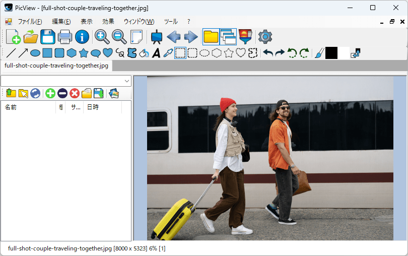Select the eyedropper color picker tool
The width and height of the screenshot is (408, 256).
tap(168, 53)
